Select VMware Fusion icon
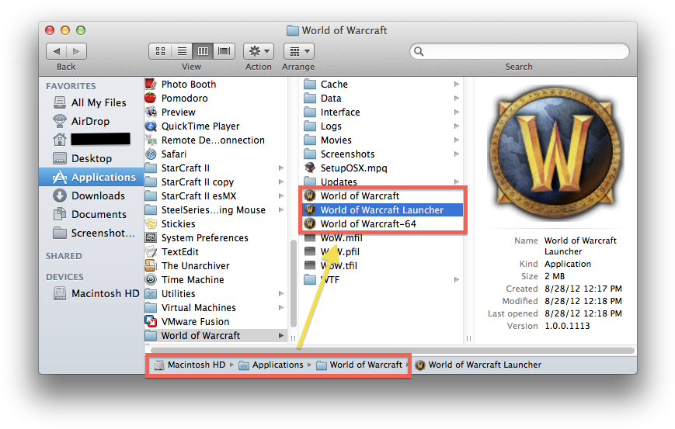Screen dimensions: 675x429 point(151,321)
